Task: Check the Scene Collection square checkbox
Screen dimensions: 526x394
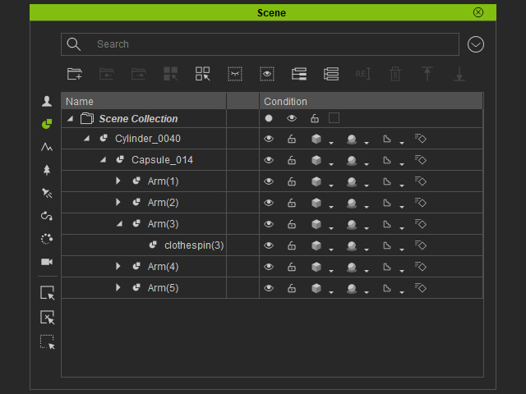Action: [x=334, y=118]
